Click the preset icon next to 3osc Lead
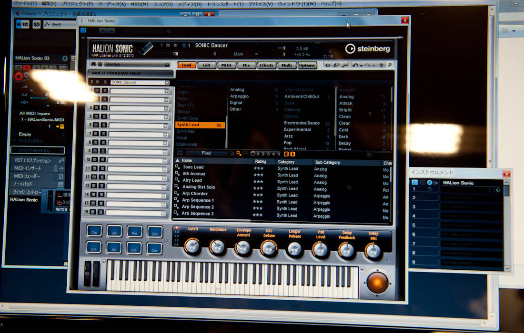Screen dimensions: 524x333 click(178, 166)
